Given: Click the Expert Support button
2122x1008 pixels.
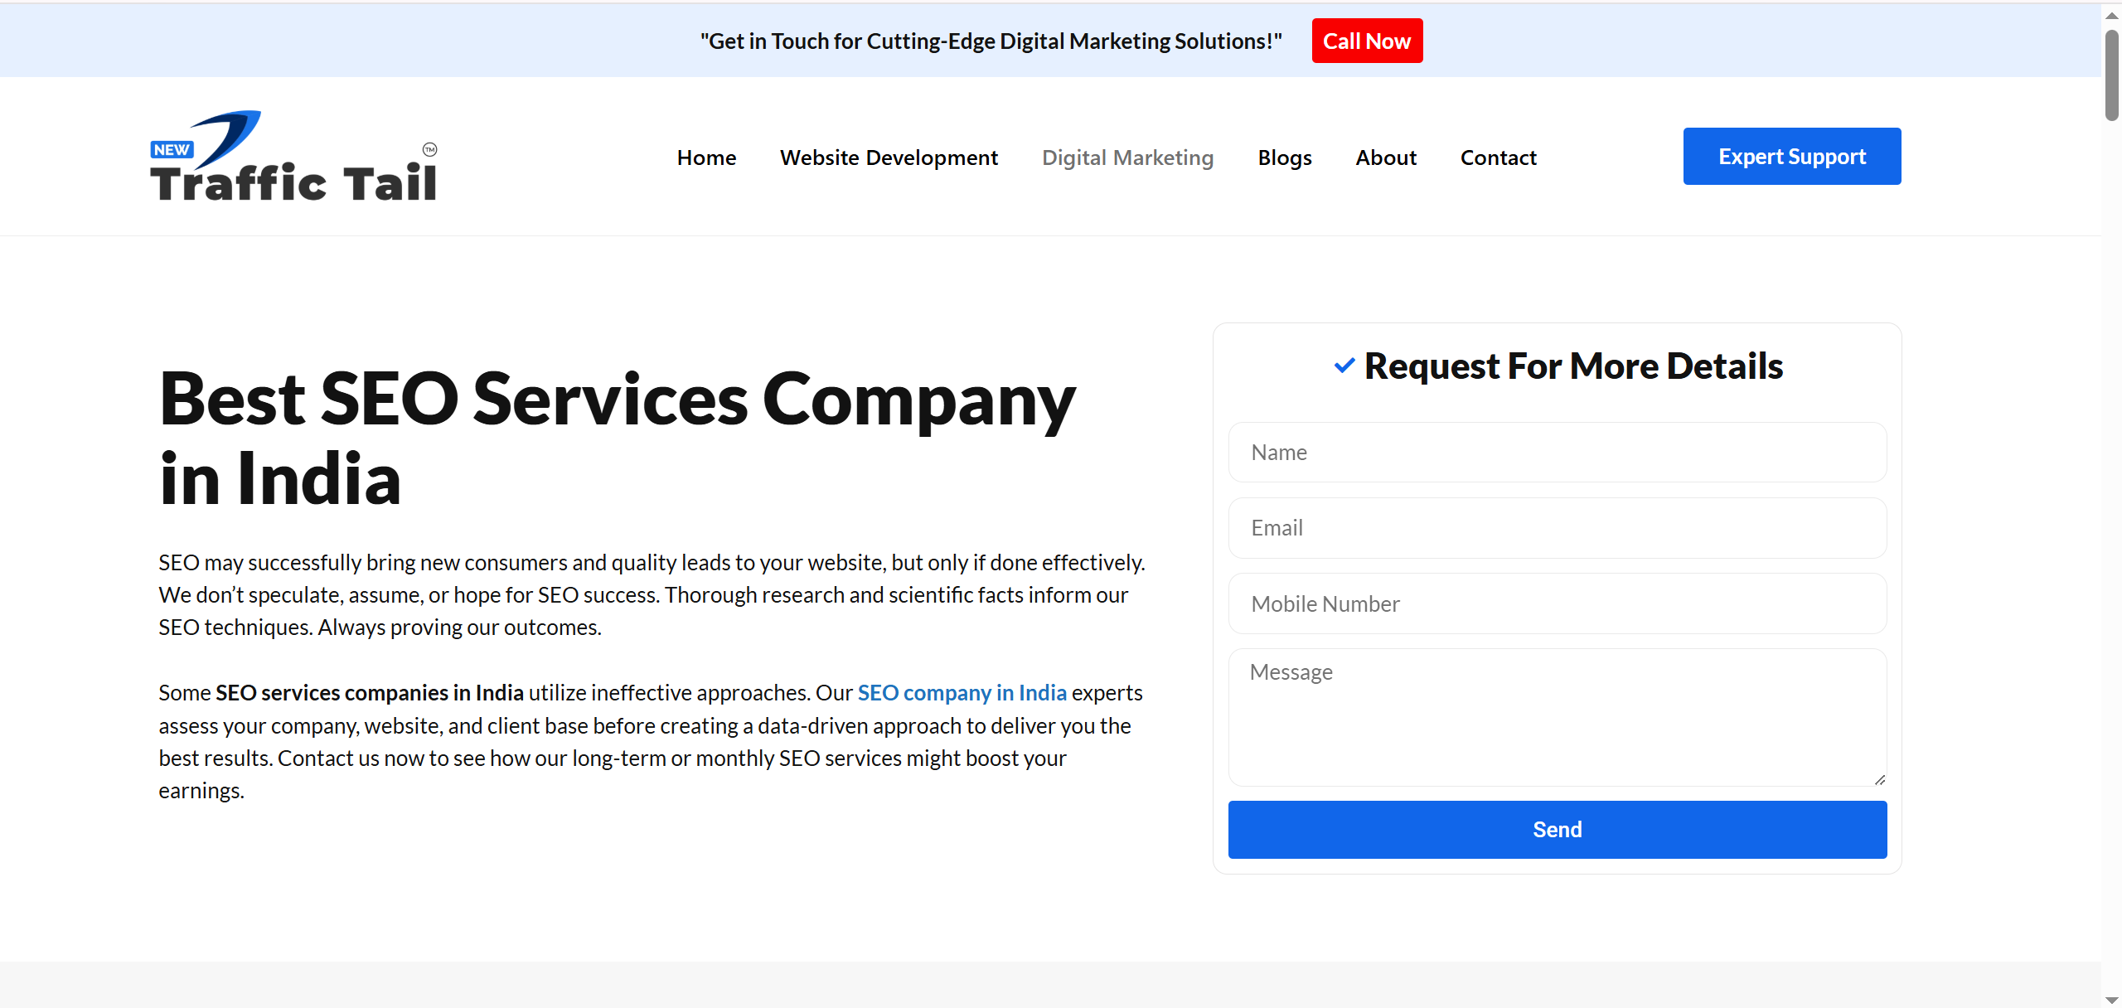Looking at the screenshot, I should click(1791, 156).
